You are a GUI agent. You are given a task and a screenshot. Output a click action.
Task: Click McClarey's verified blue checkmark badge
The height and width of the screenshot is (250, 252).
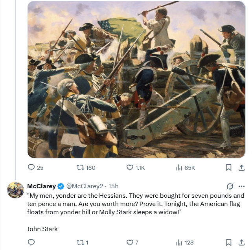(x=61, y=186)
